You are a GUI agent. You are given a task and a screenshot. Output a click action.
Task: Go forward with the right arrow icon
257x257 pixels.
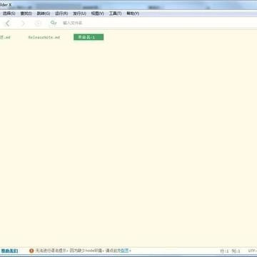[23, 24]
